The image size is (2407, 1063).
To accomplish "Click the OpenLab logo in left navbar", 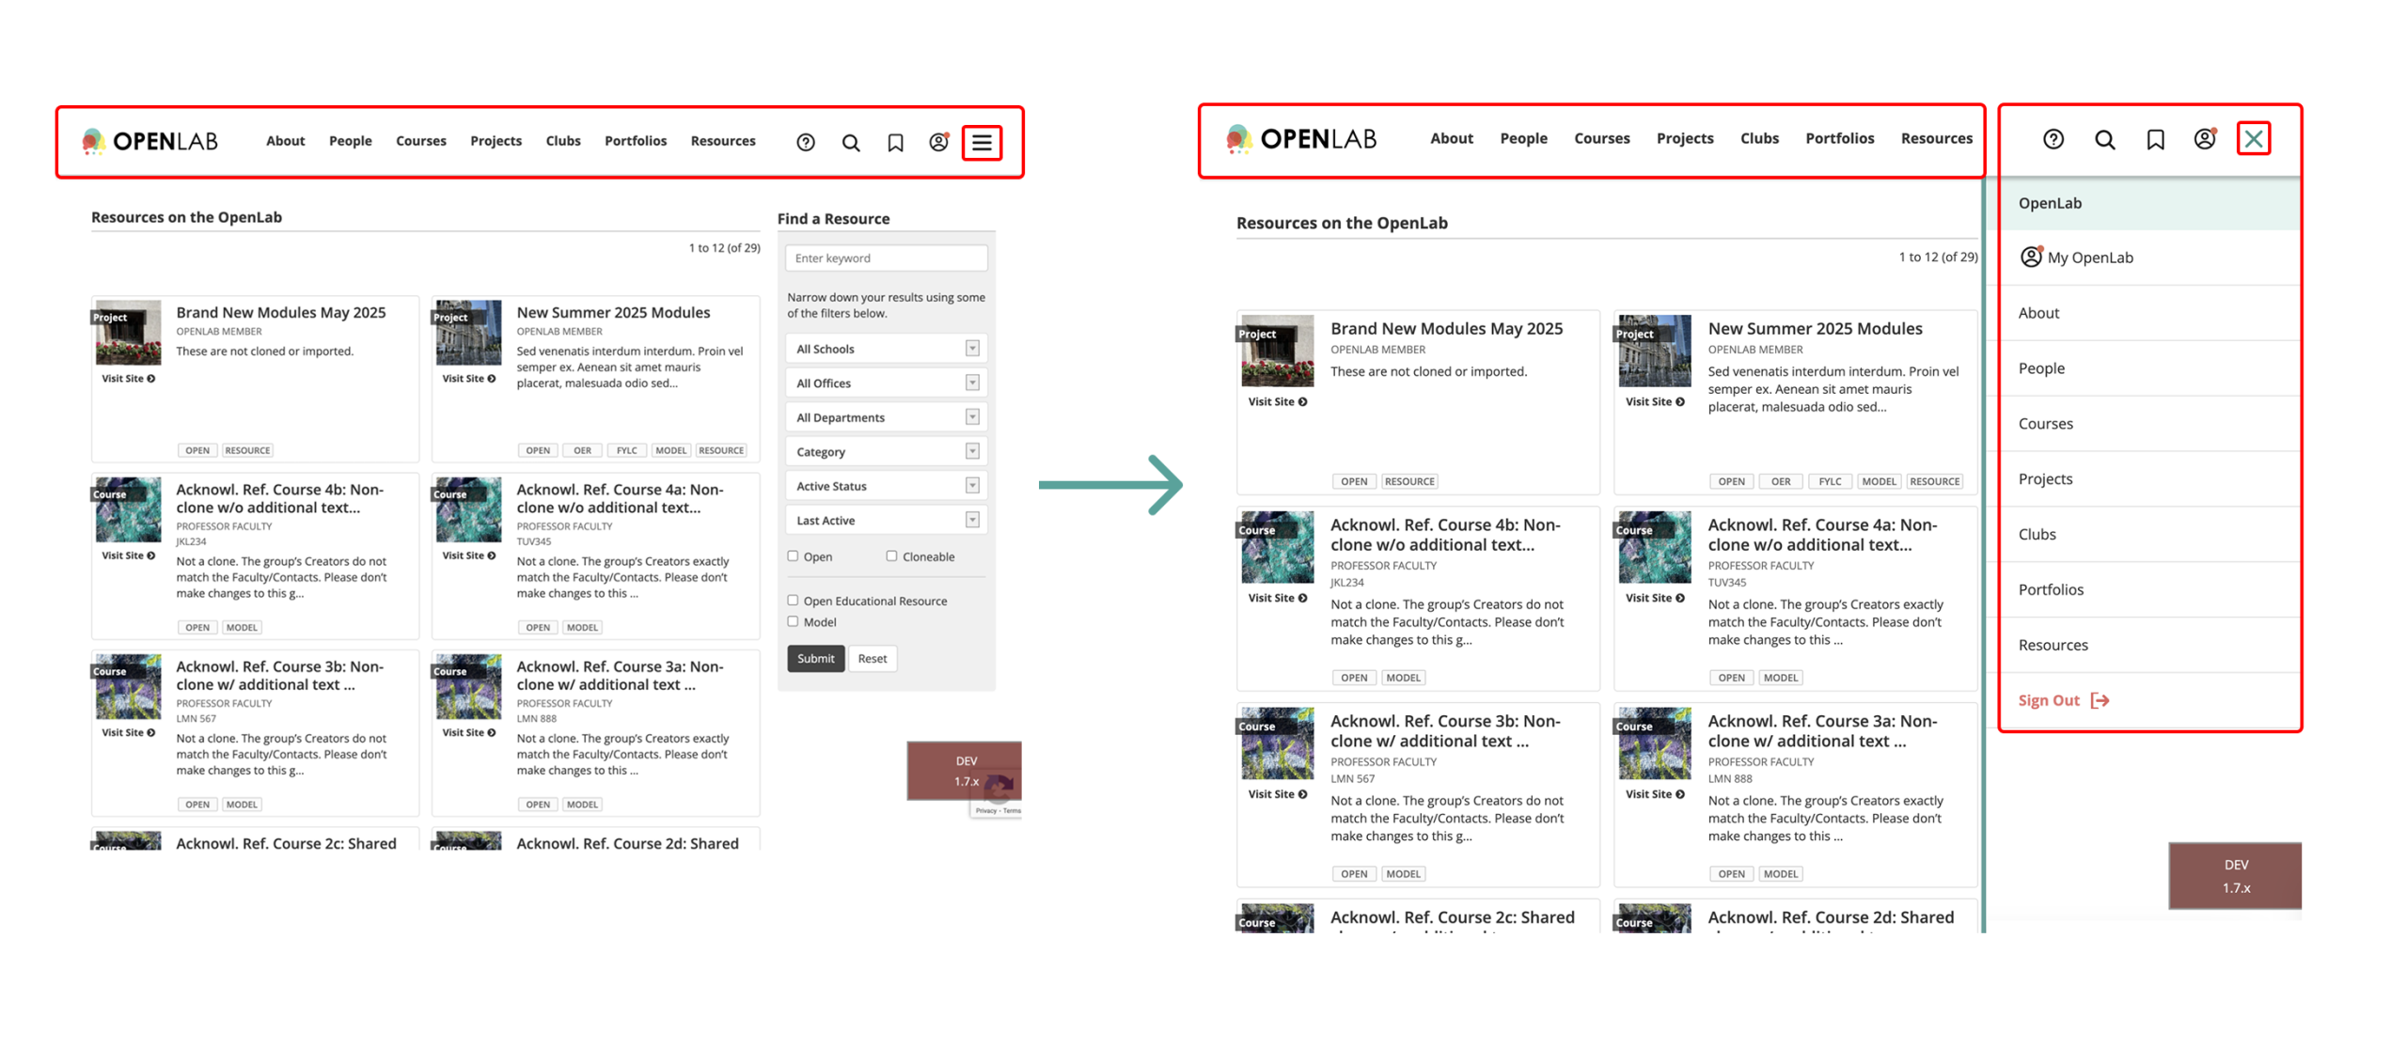I will pos(150,141).
